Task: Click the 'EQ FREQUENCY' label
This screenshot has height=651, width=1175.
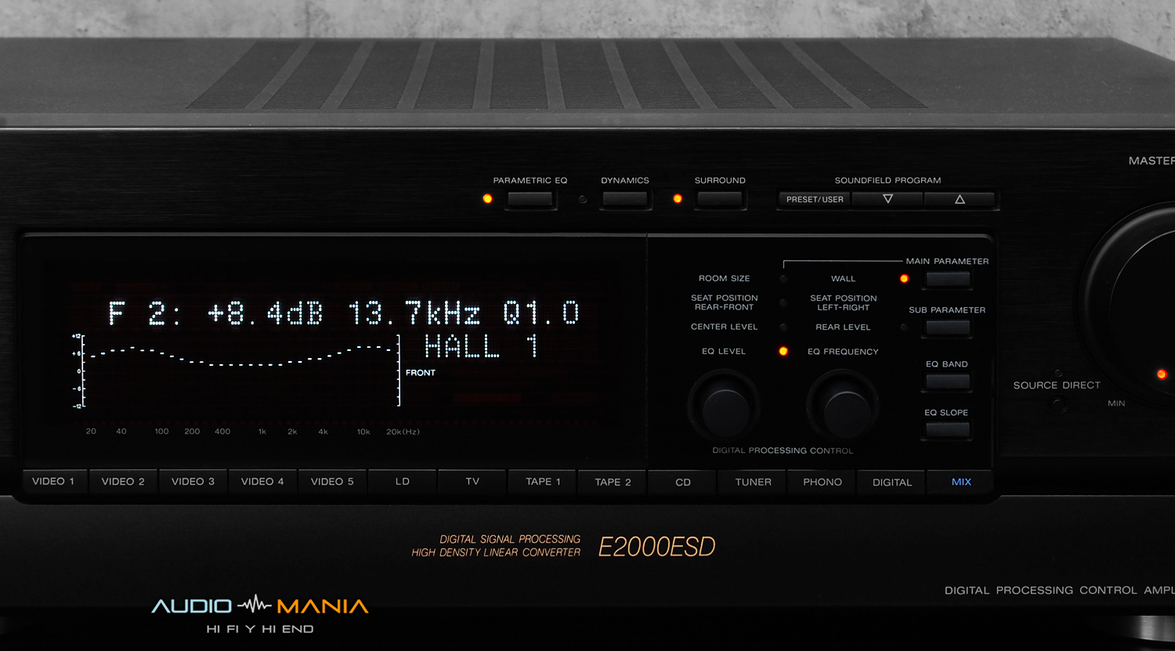Action: click(843, 352)
